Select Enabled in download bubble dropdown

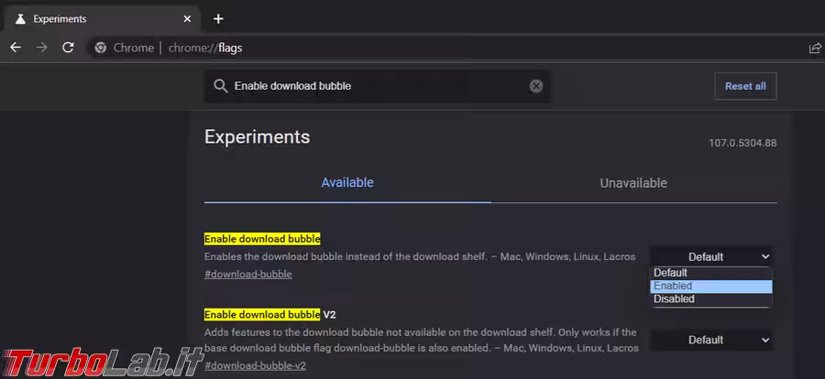click(x=710, y=287)
